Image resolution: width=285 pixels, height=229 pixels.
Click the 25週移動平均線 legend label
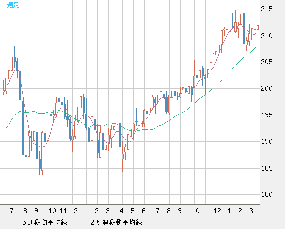(x=116, y=222)
